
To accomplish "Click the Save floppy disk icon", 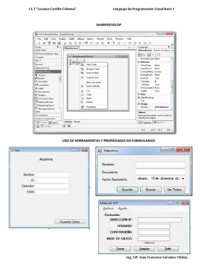I will tap(54, 43).
